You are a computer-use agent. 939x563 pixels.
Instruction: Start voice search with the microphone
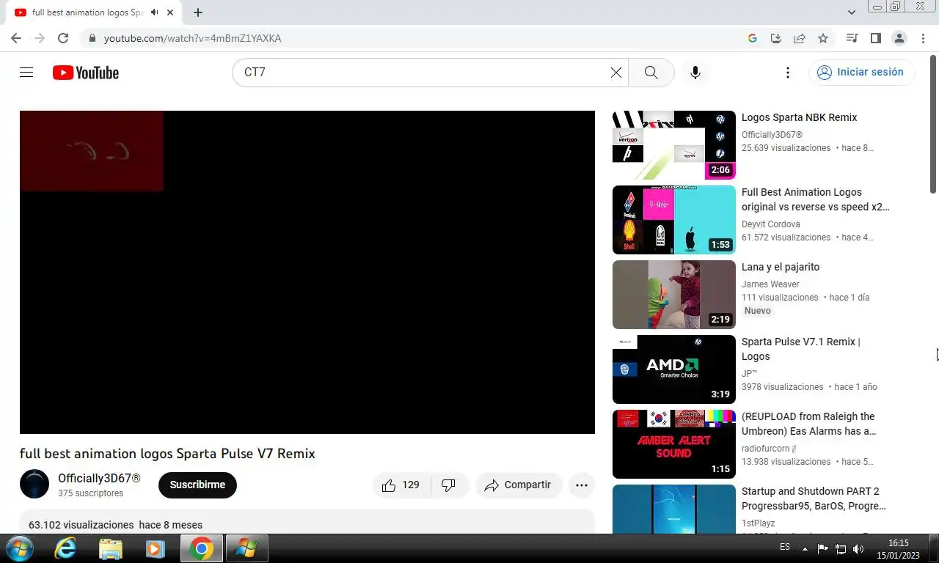695,73
